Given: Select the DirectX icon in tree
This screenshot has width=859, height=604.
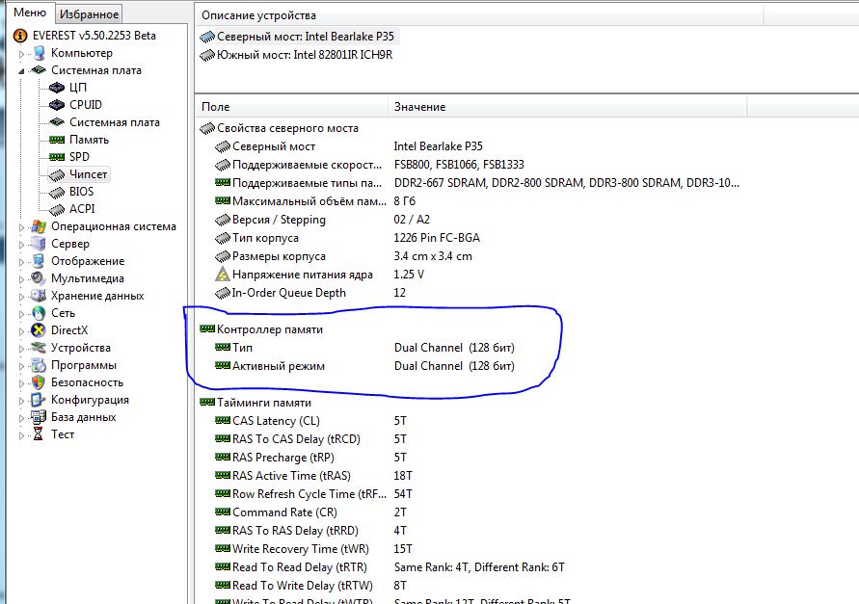Looking at the screenshot, I should [39, 330].
